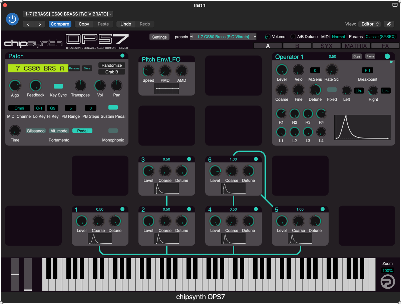Open the Params Classic (SYSEX) selector

[x=381, y=37]
